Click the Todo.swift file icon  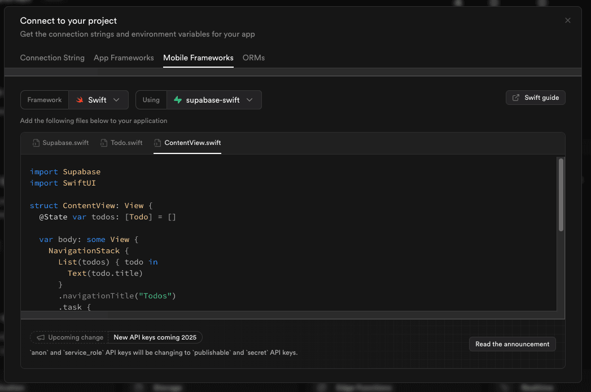104,143
